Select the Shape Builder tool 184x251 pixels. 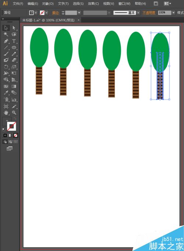(x=6, y=80)
